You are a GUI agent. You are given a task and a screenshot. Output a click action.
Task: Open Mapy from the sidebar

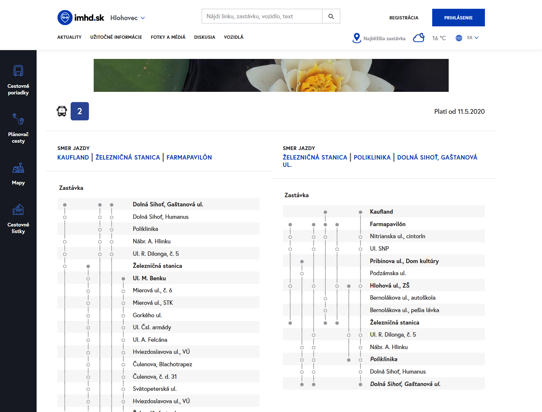18,174
